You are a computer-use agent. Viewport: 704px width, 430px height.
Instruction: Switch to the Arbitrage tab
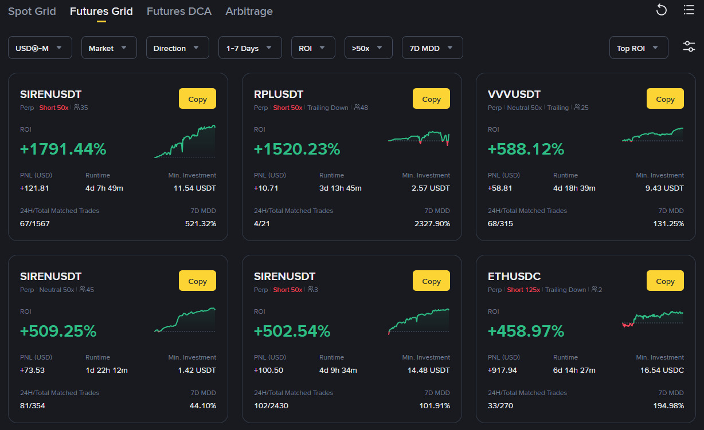point(249,11)
